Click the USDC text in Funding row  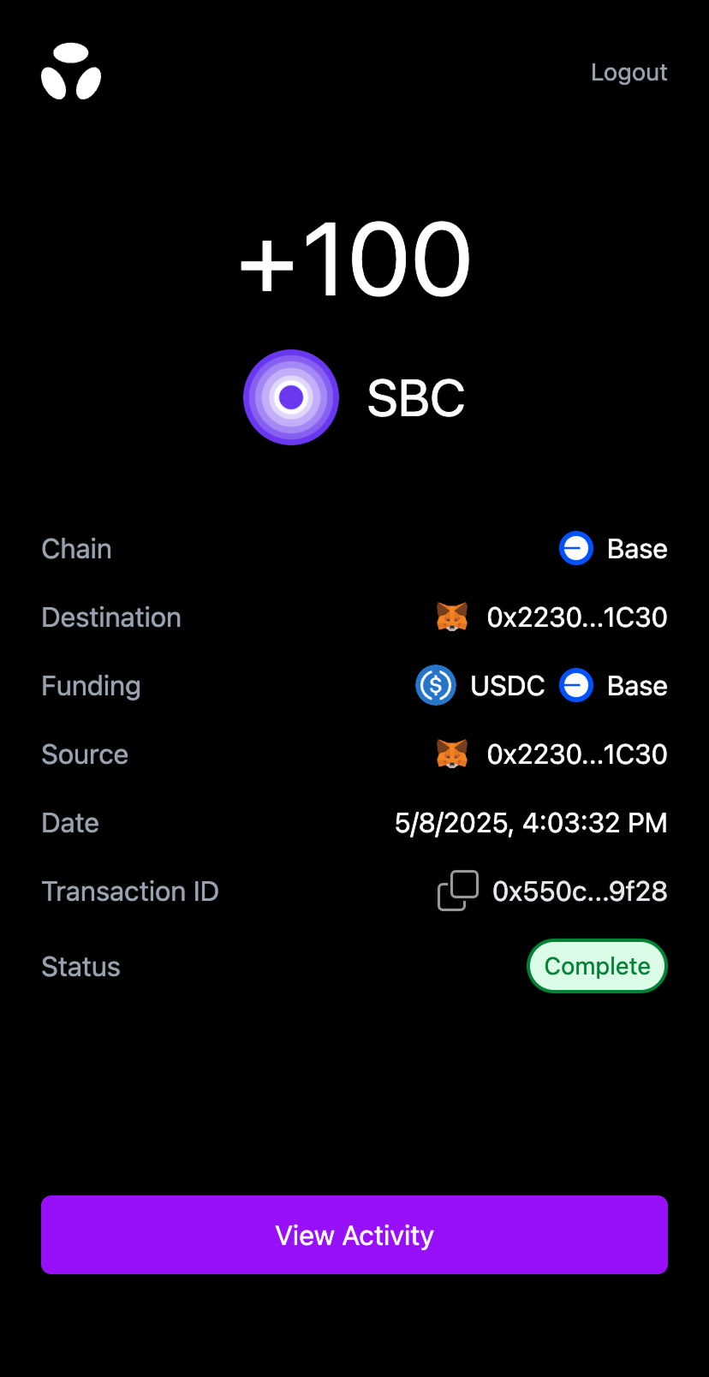pyautogui.click(x=508, y=686)
